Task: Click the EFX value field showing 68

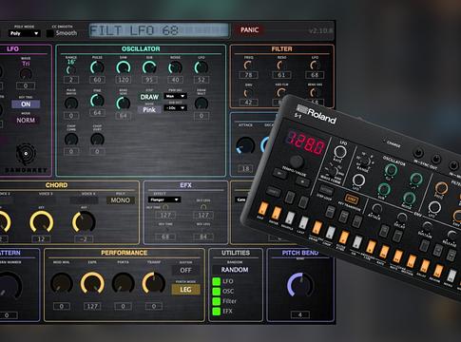Action: coord(165,237)
